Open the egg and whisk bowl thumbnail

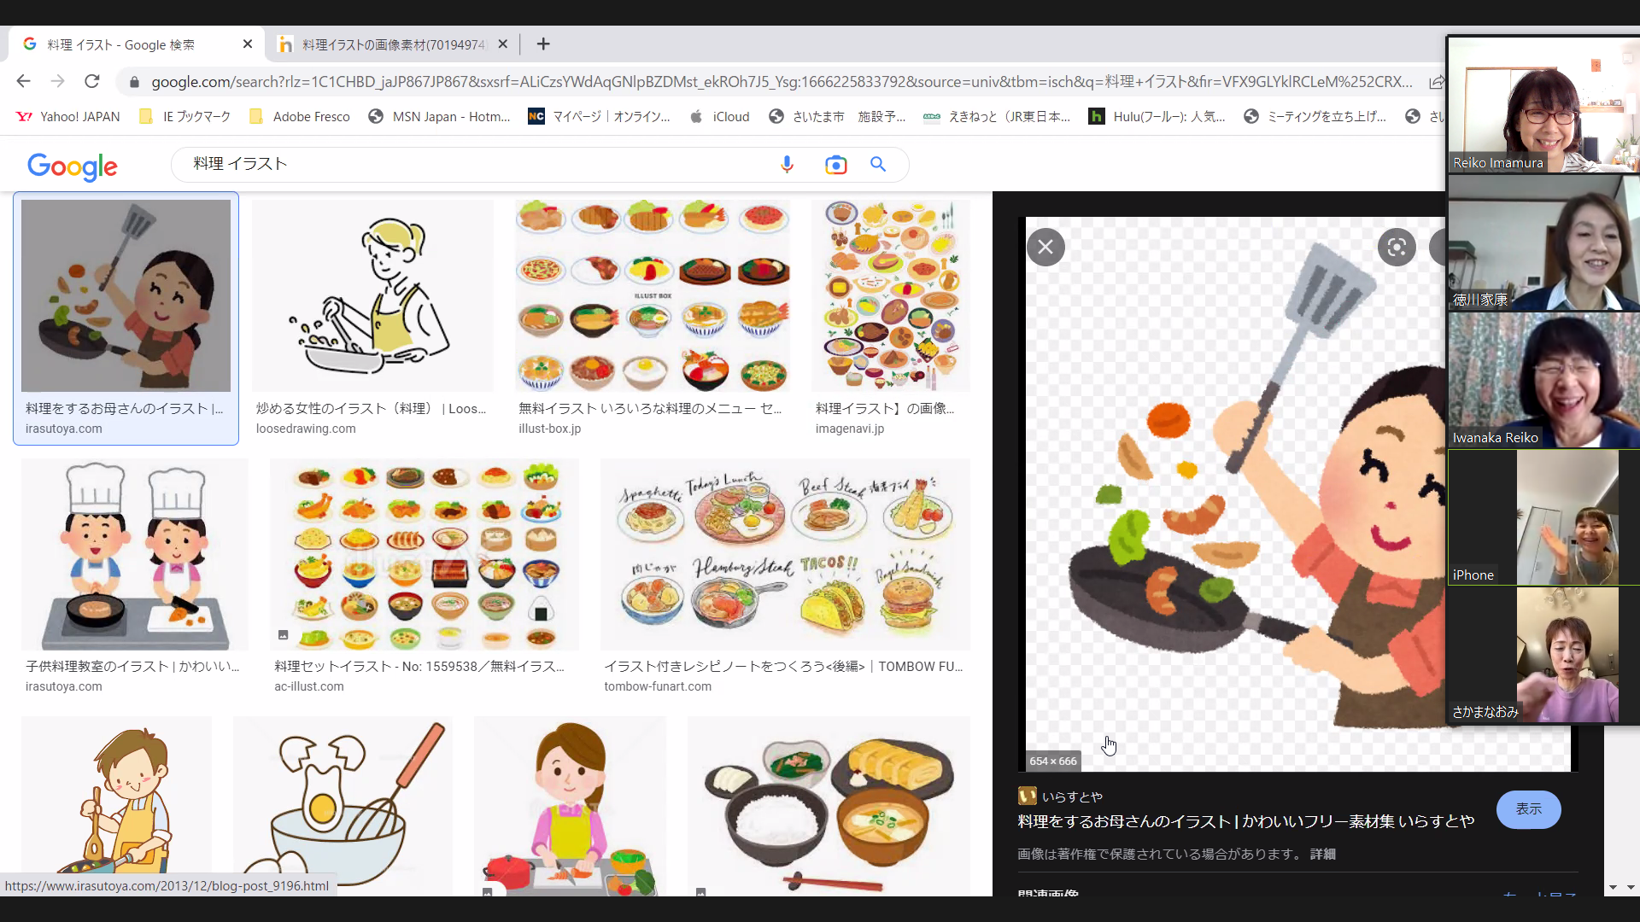[x=343, y=806]
